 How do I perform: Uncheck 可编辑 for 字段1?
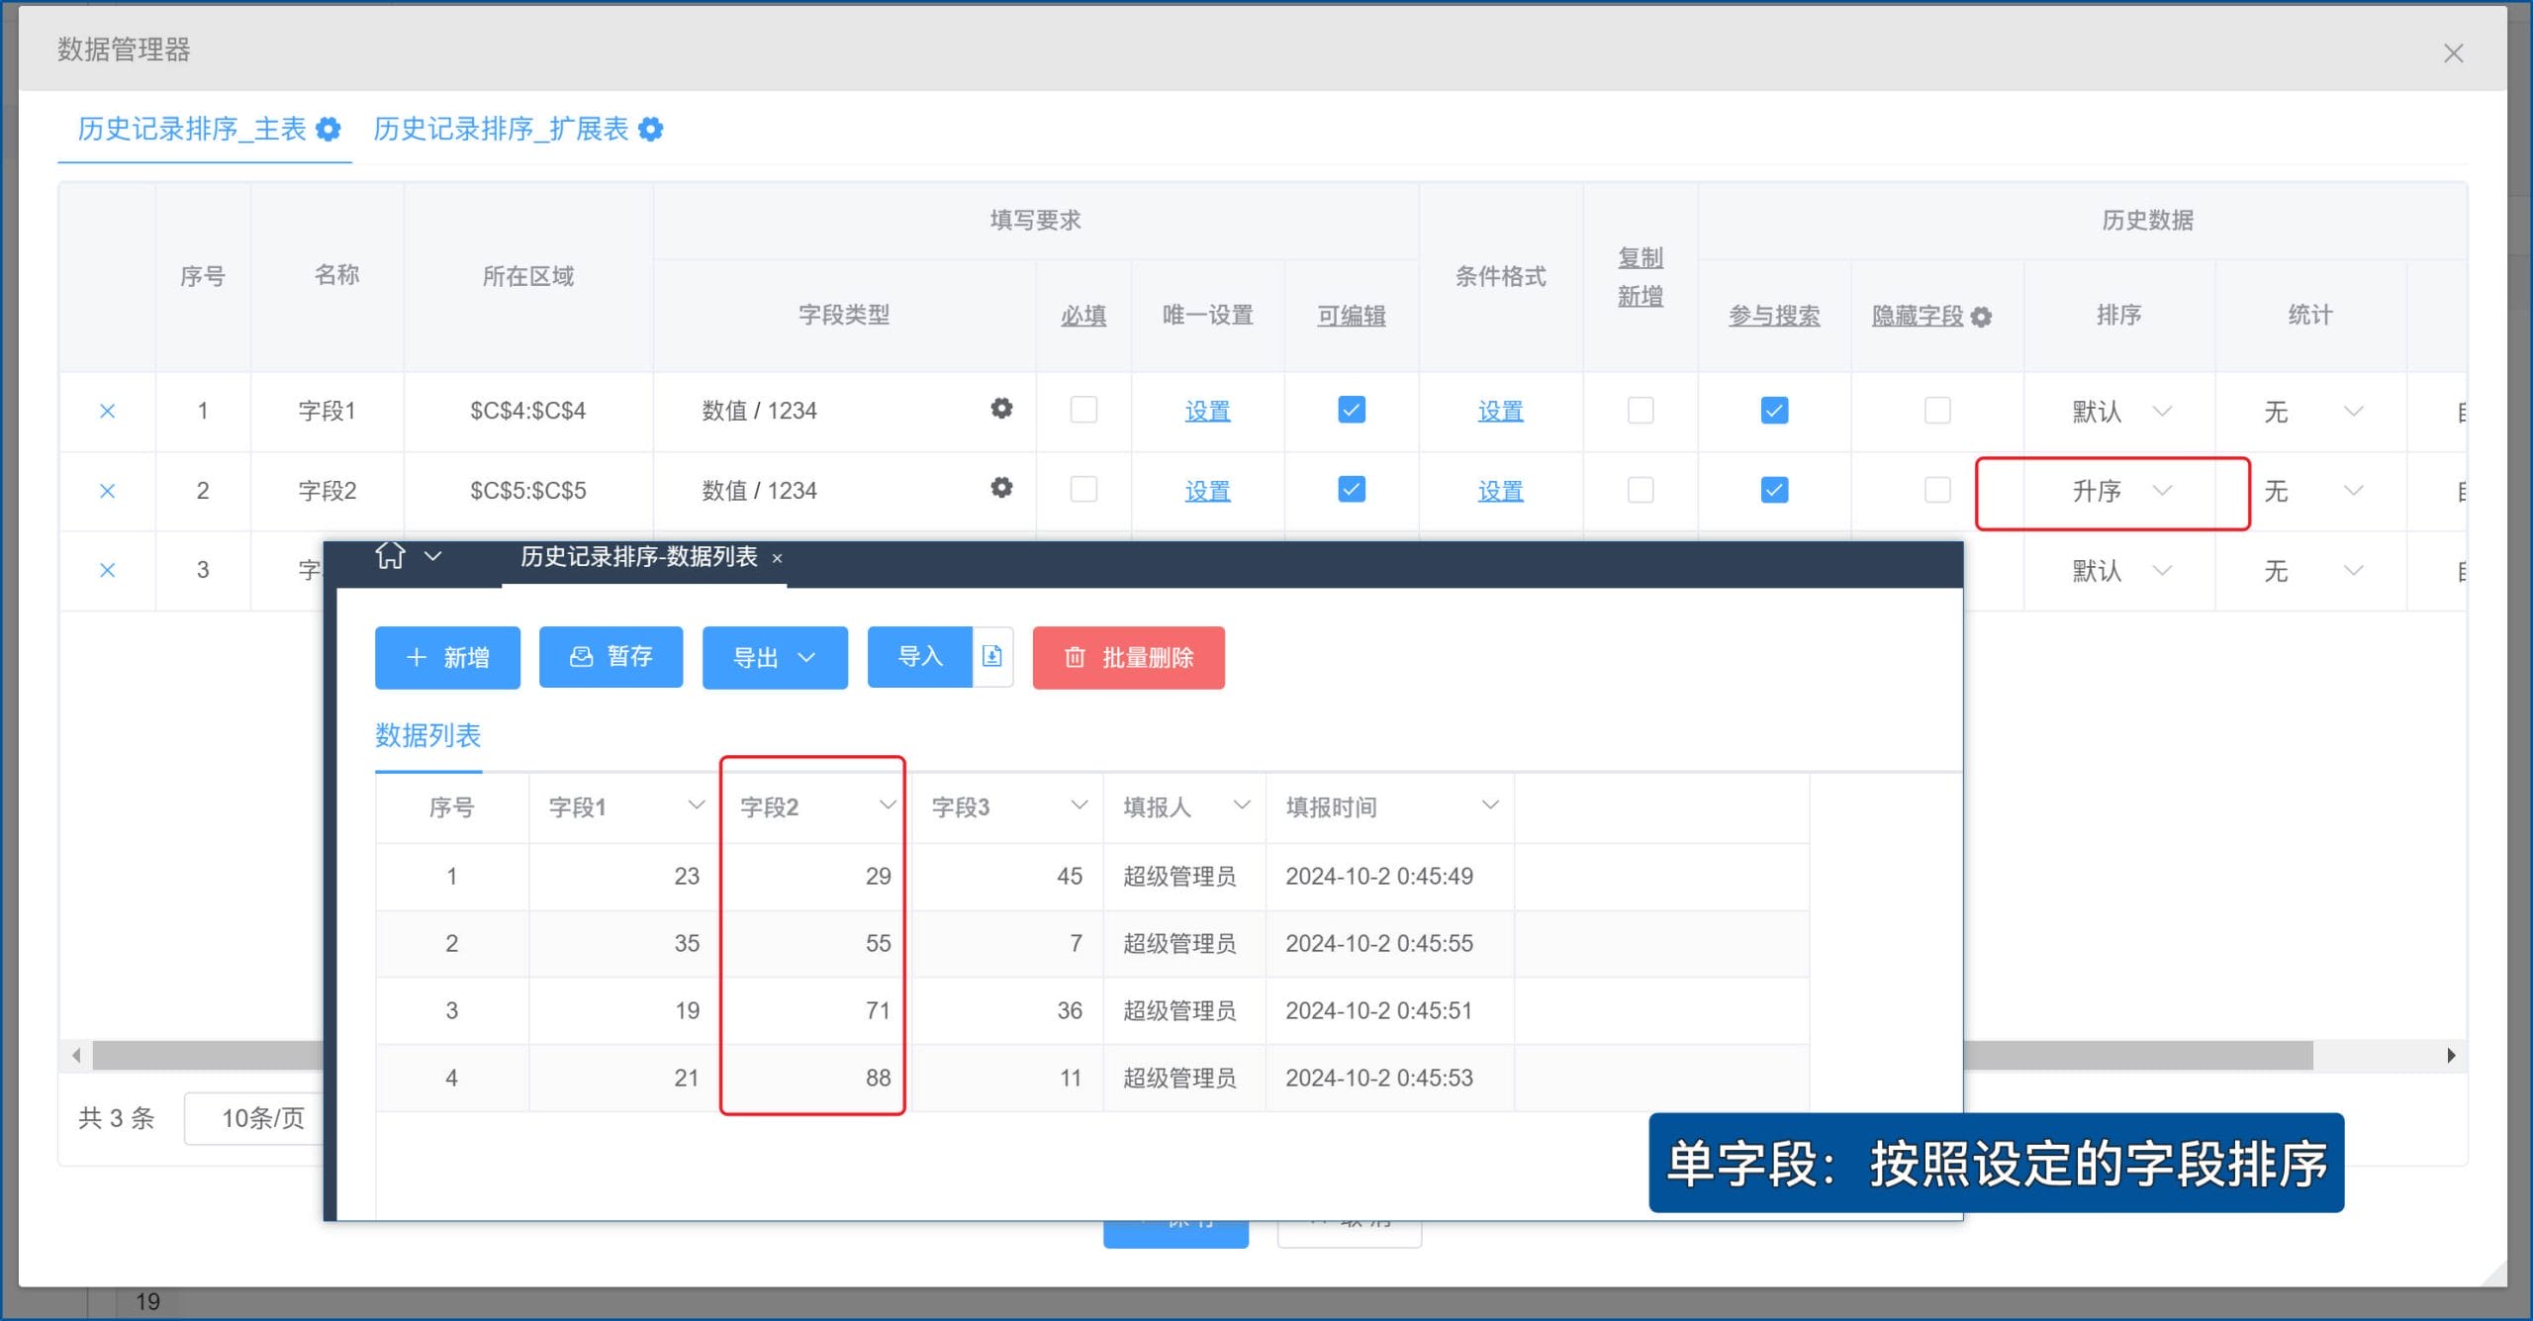point(1352,410)
